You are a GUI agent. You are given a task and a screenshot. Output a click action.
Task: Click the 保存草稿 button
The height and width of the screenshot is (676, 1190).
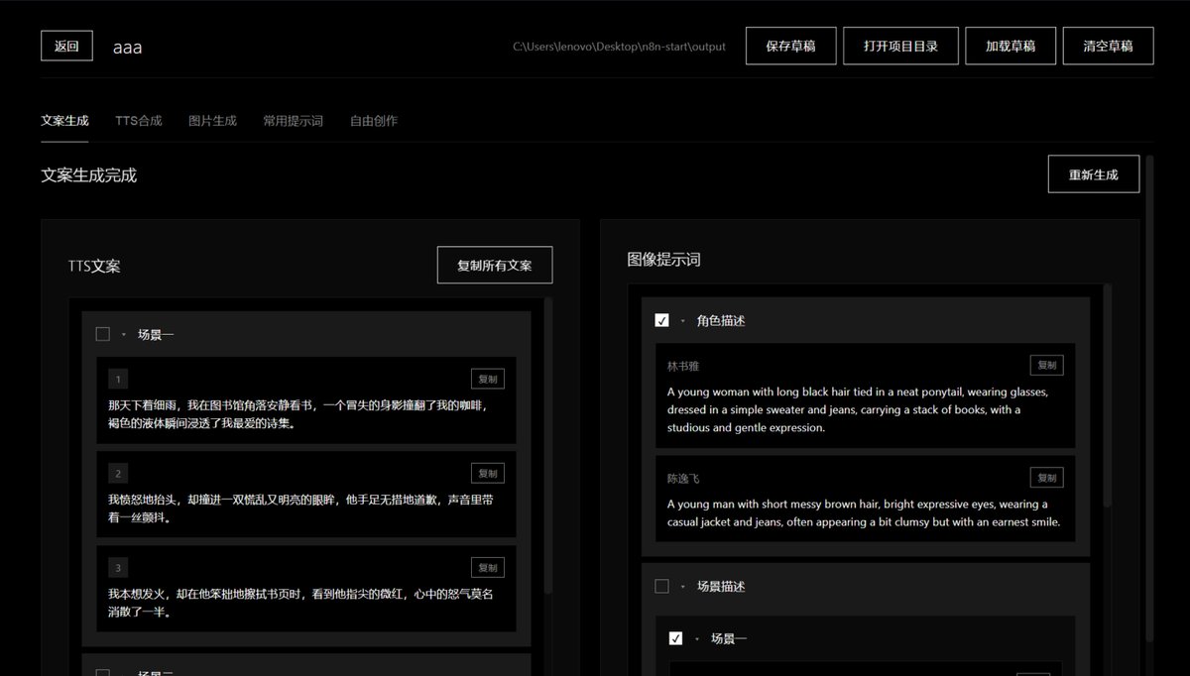(x=790, y=45)
